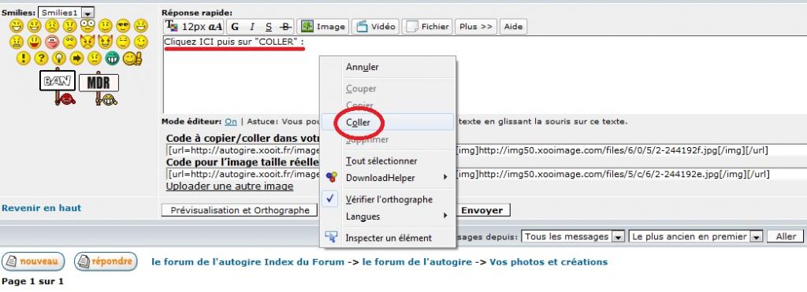Screen dimensions: 807x292
Task: Click the Aller button
Action: 786,236
